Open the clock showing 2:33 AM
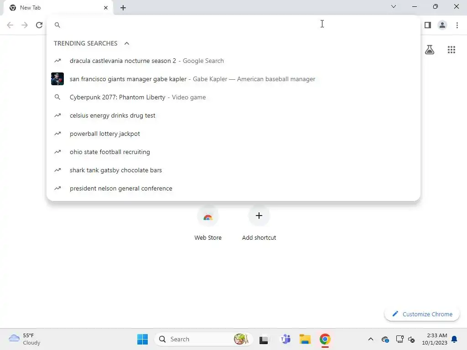The width and height of the screenshot is (467, 350). pyautogui.click(x=435, y=339)
